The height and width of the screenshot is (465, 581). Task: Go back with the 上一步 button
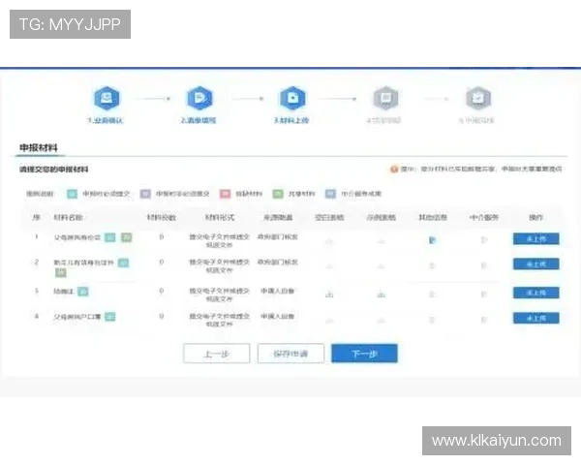[x=217, y=354]
